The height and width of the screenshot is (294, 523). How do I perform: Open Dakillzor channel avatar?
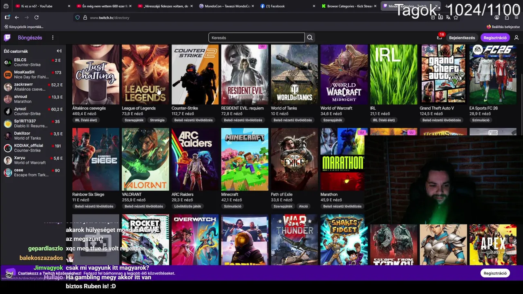8,136
